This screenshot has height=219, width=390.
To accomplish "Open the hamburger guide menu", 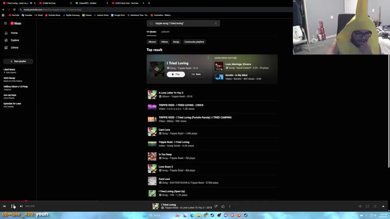I will point(5,23).
